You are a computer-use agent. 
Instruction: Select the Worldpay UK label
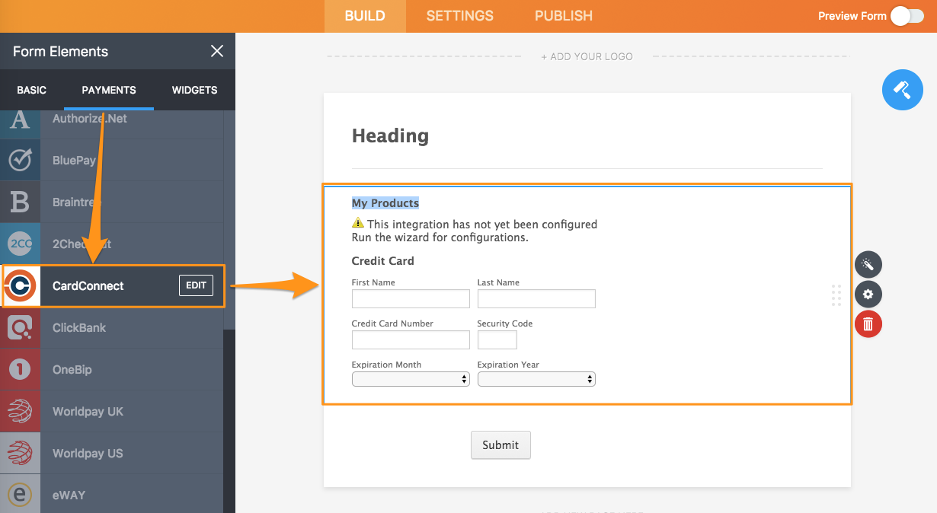(88, 411)
